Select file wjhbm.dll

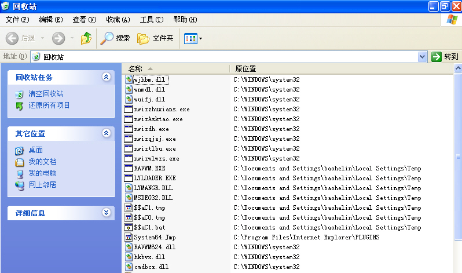pyautogui.click(x=149, y=79)
